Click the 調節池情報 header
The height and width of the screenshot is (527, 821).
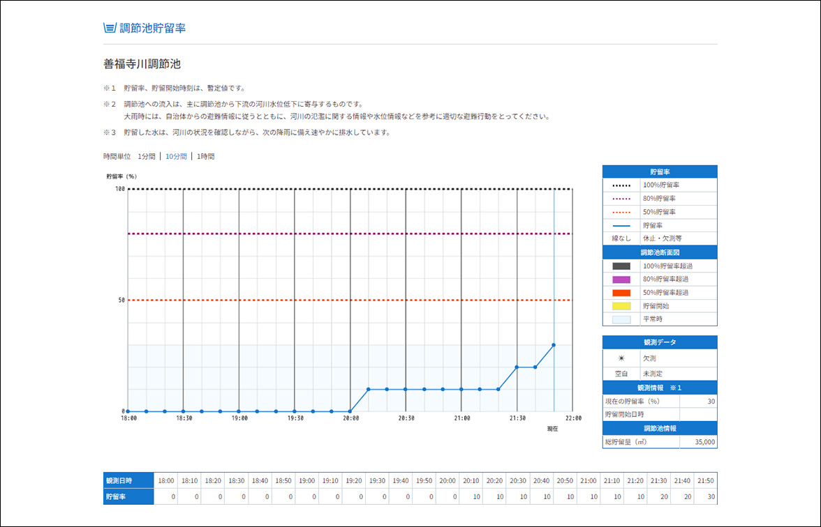[x=660, y=428]
